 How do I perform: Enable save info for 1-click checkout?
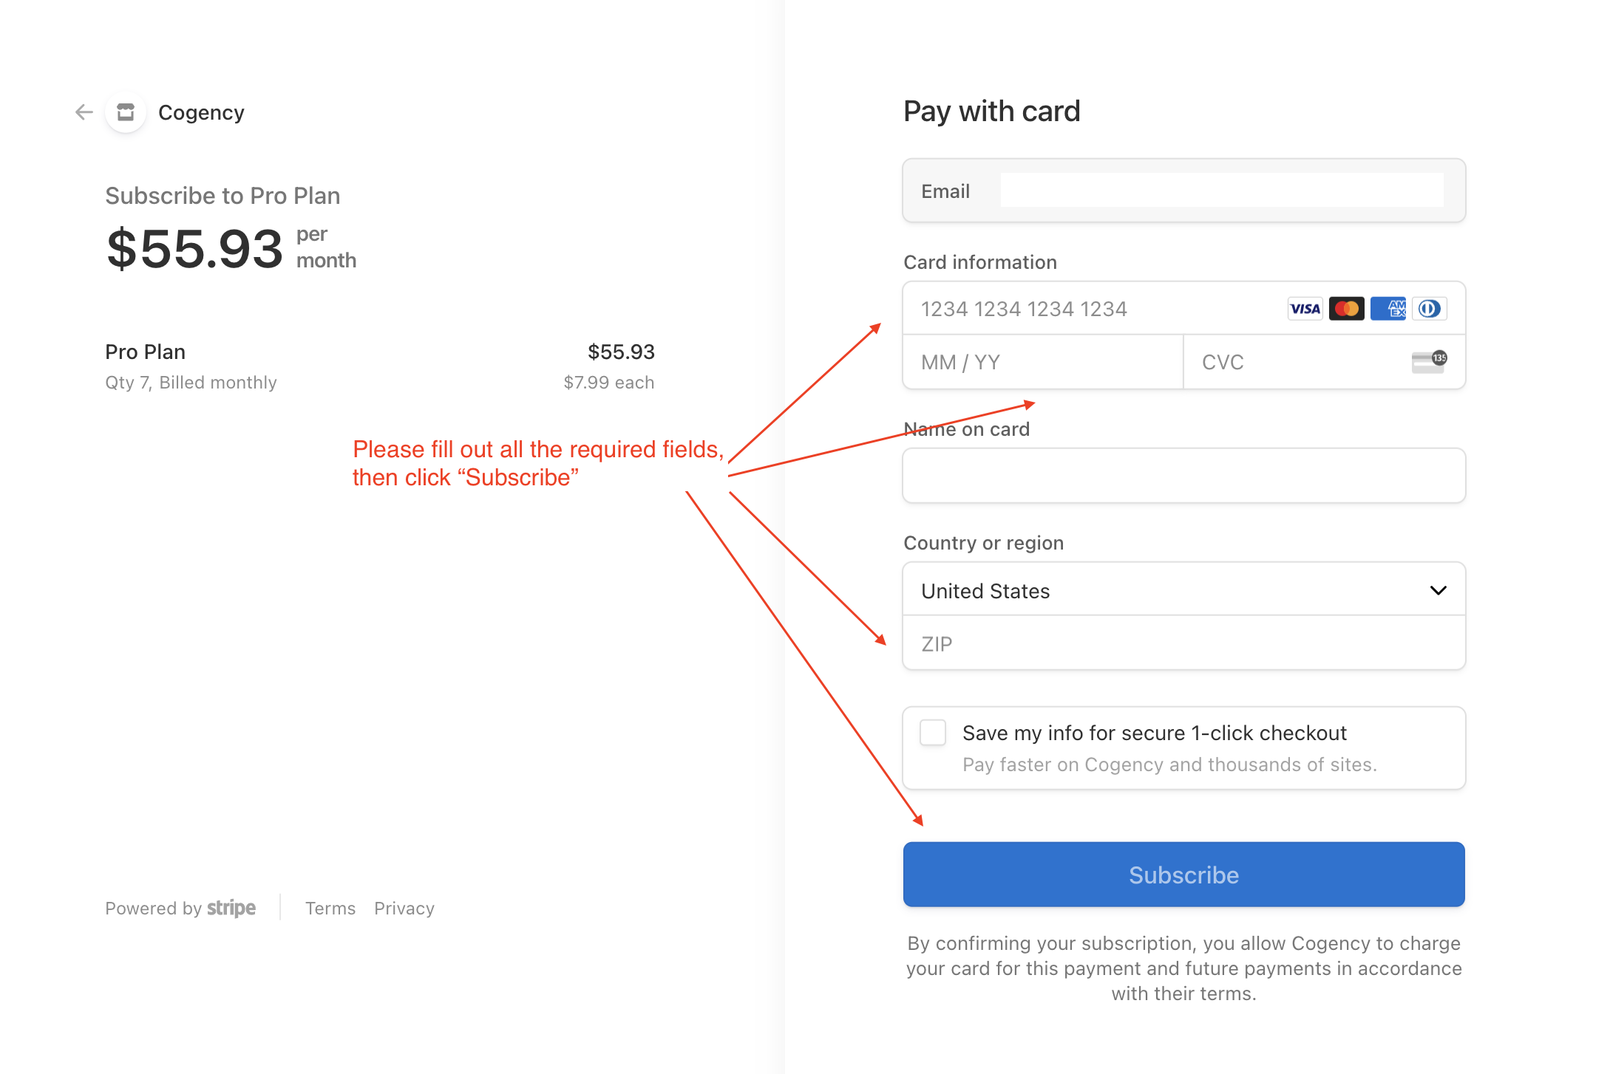coord(933,733)
